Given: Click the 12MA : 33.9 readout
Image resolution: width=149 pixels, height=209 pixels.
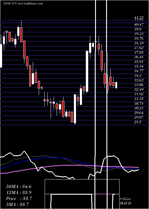Looking at the screenshot, I should (18, 193).
